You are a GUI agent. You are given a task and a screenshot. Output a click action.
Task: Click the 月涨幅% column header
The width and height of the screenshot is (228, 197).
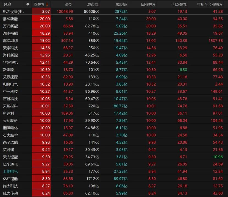click(x=180, y=4)
